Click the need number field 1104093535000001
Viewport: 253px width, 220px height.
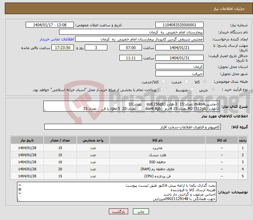pyautogui.click(x=179, y=25)
